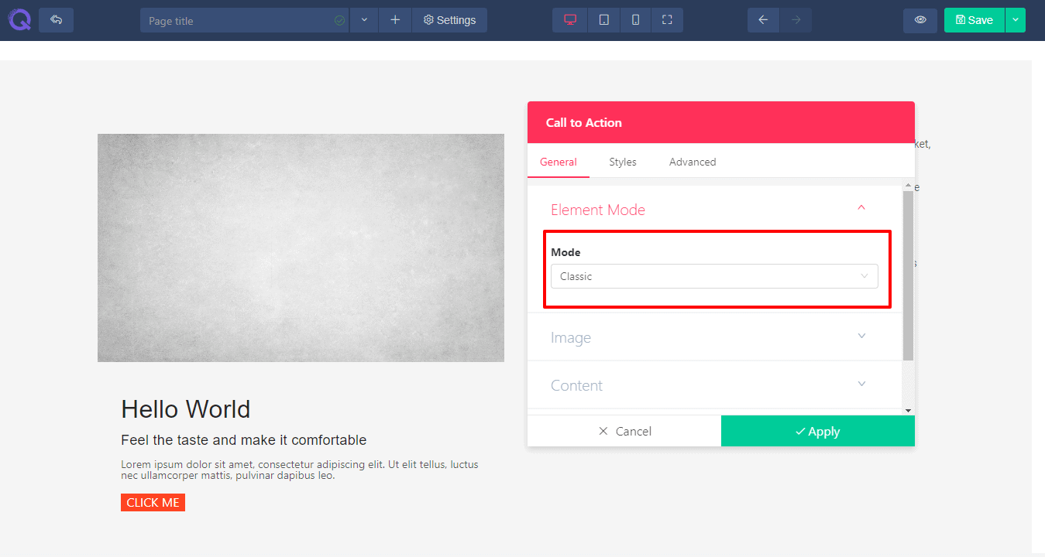Open the Save options dropdown arrow

[1015, 20]
